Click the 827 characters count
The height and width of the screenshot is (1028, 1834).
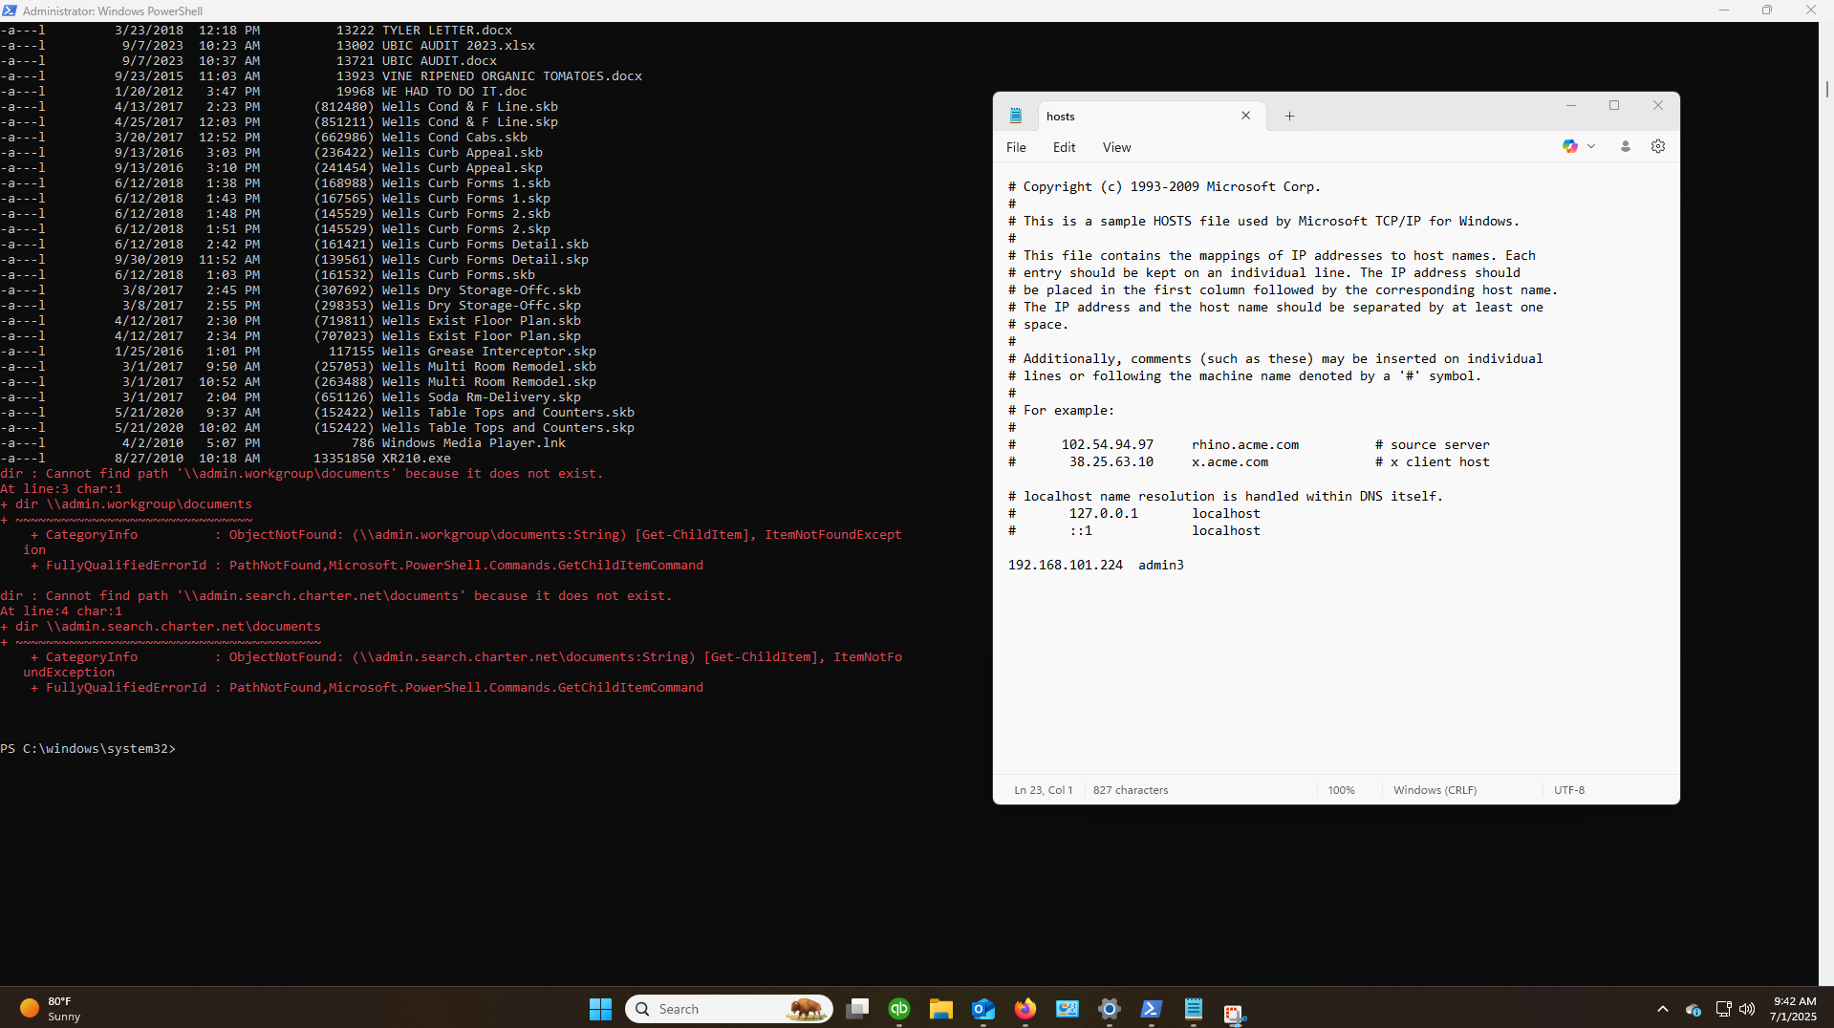tap(1131, 790)
